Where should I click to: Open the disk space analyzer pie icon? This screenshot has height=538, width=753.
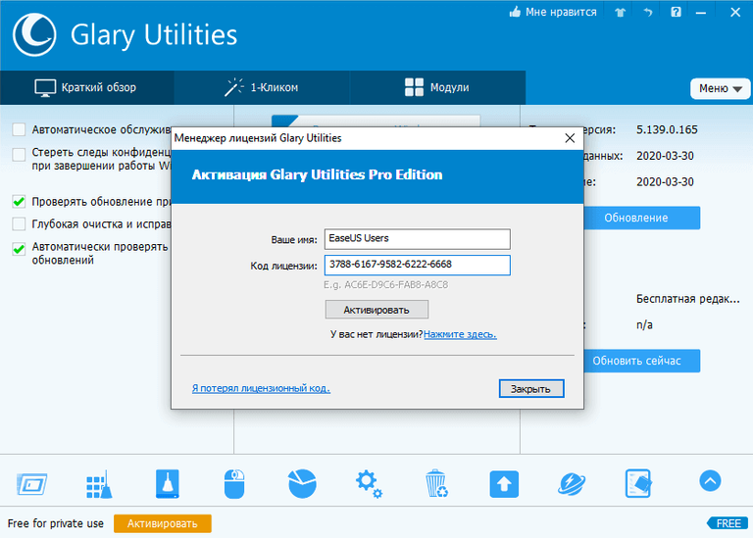[302, 484]
